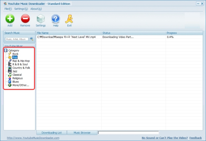
Task: Select the Rock category
Action: [x=15, y=54]
